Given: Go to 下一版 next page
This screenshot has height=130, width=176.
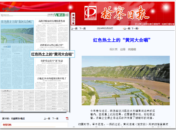Looking at the screenshot, I should click(x=55, y=118).
